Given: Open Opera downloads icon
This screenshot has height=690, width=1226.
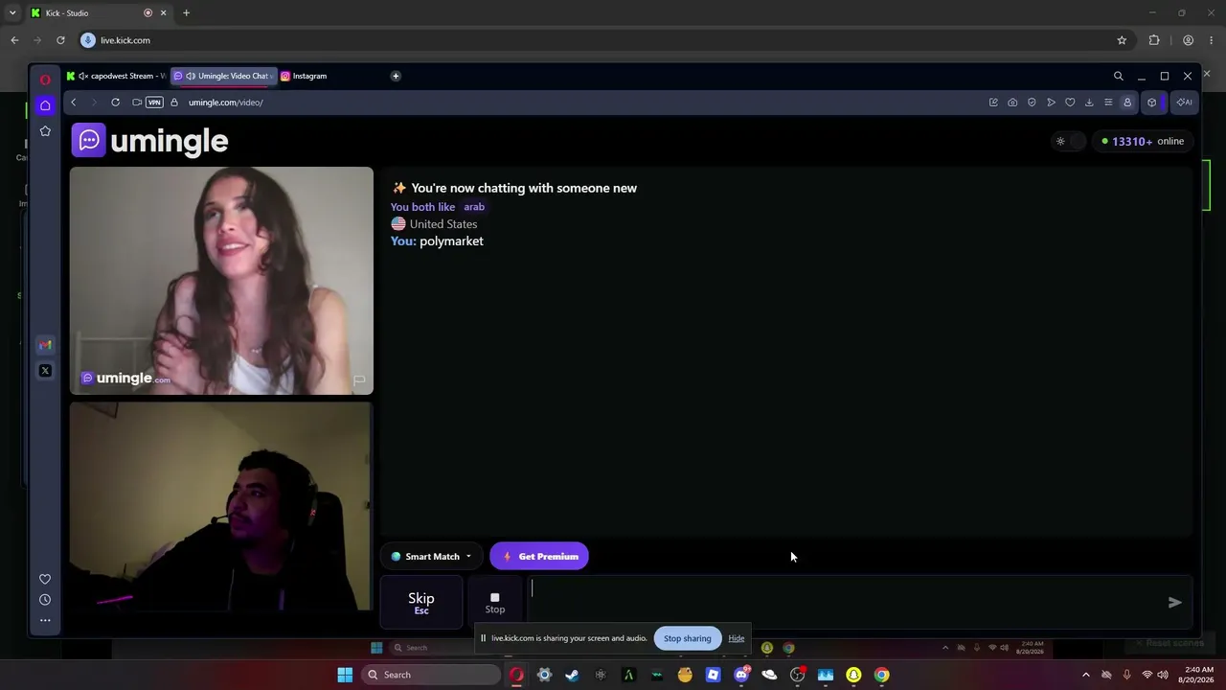Looking at the screenshot, I should tap(1089, 103).
